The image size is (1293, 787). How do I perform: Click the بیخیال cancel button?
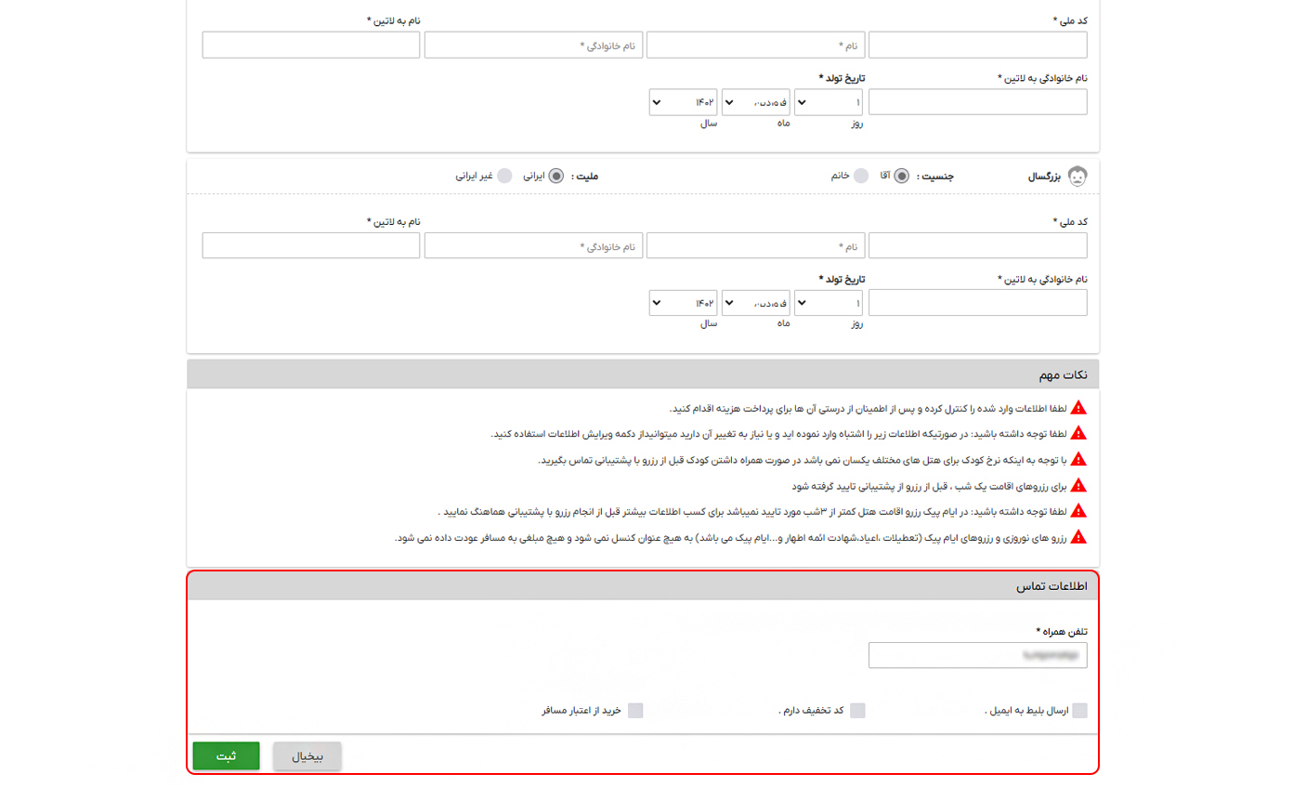click(307, 755)
